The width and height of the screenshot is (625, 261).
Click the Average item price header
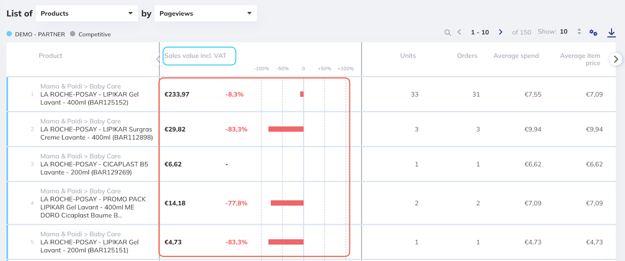(580, 59)
